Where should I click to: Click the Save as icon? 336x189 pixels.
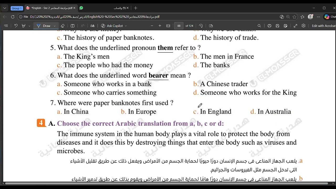[286, 26]
